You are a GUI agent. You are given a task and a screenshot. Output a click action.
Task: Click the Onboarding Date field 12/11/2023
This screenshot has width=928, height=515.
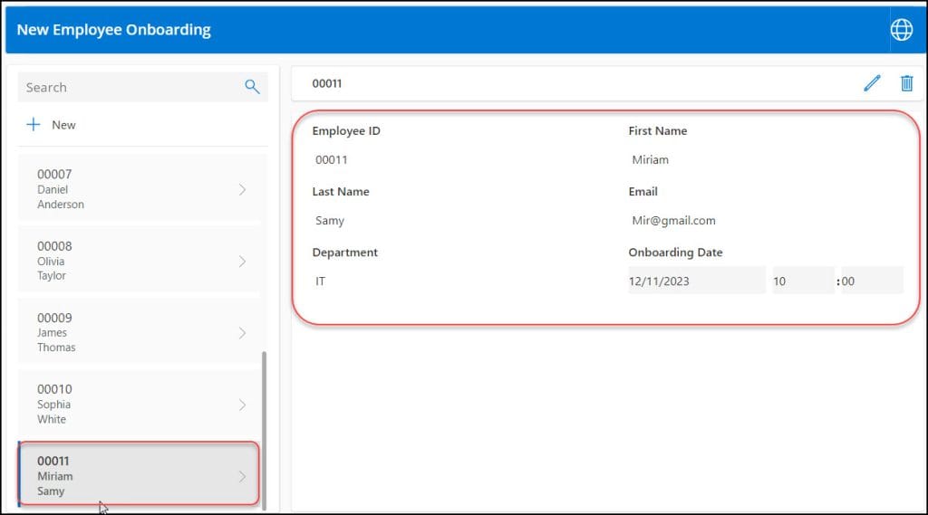point(697,281)
